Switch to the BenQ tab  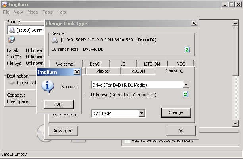point(95,64)
